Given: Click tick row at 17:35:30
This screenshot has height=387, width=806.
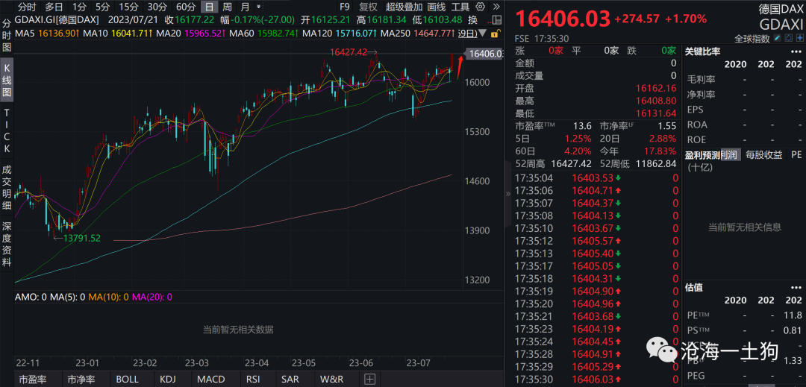Looking at the screenshot, I should [597, 380].
